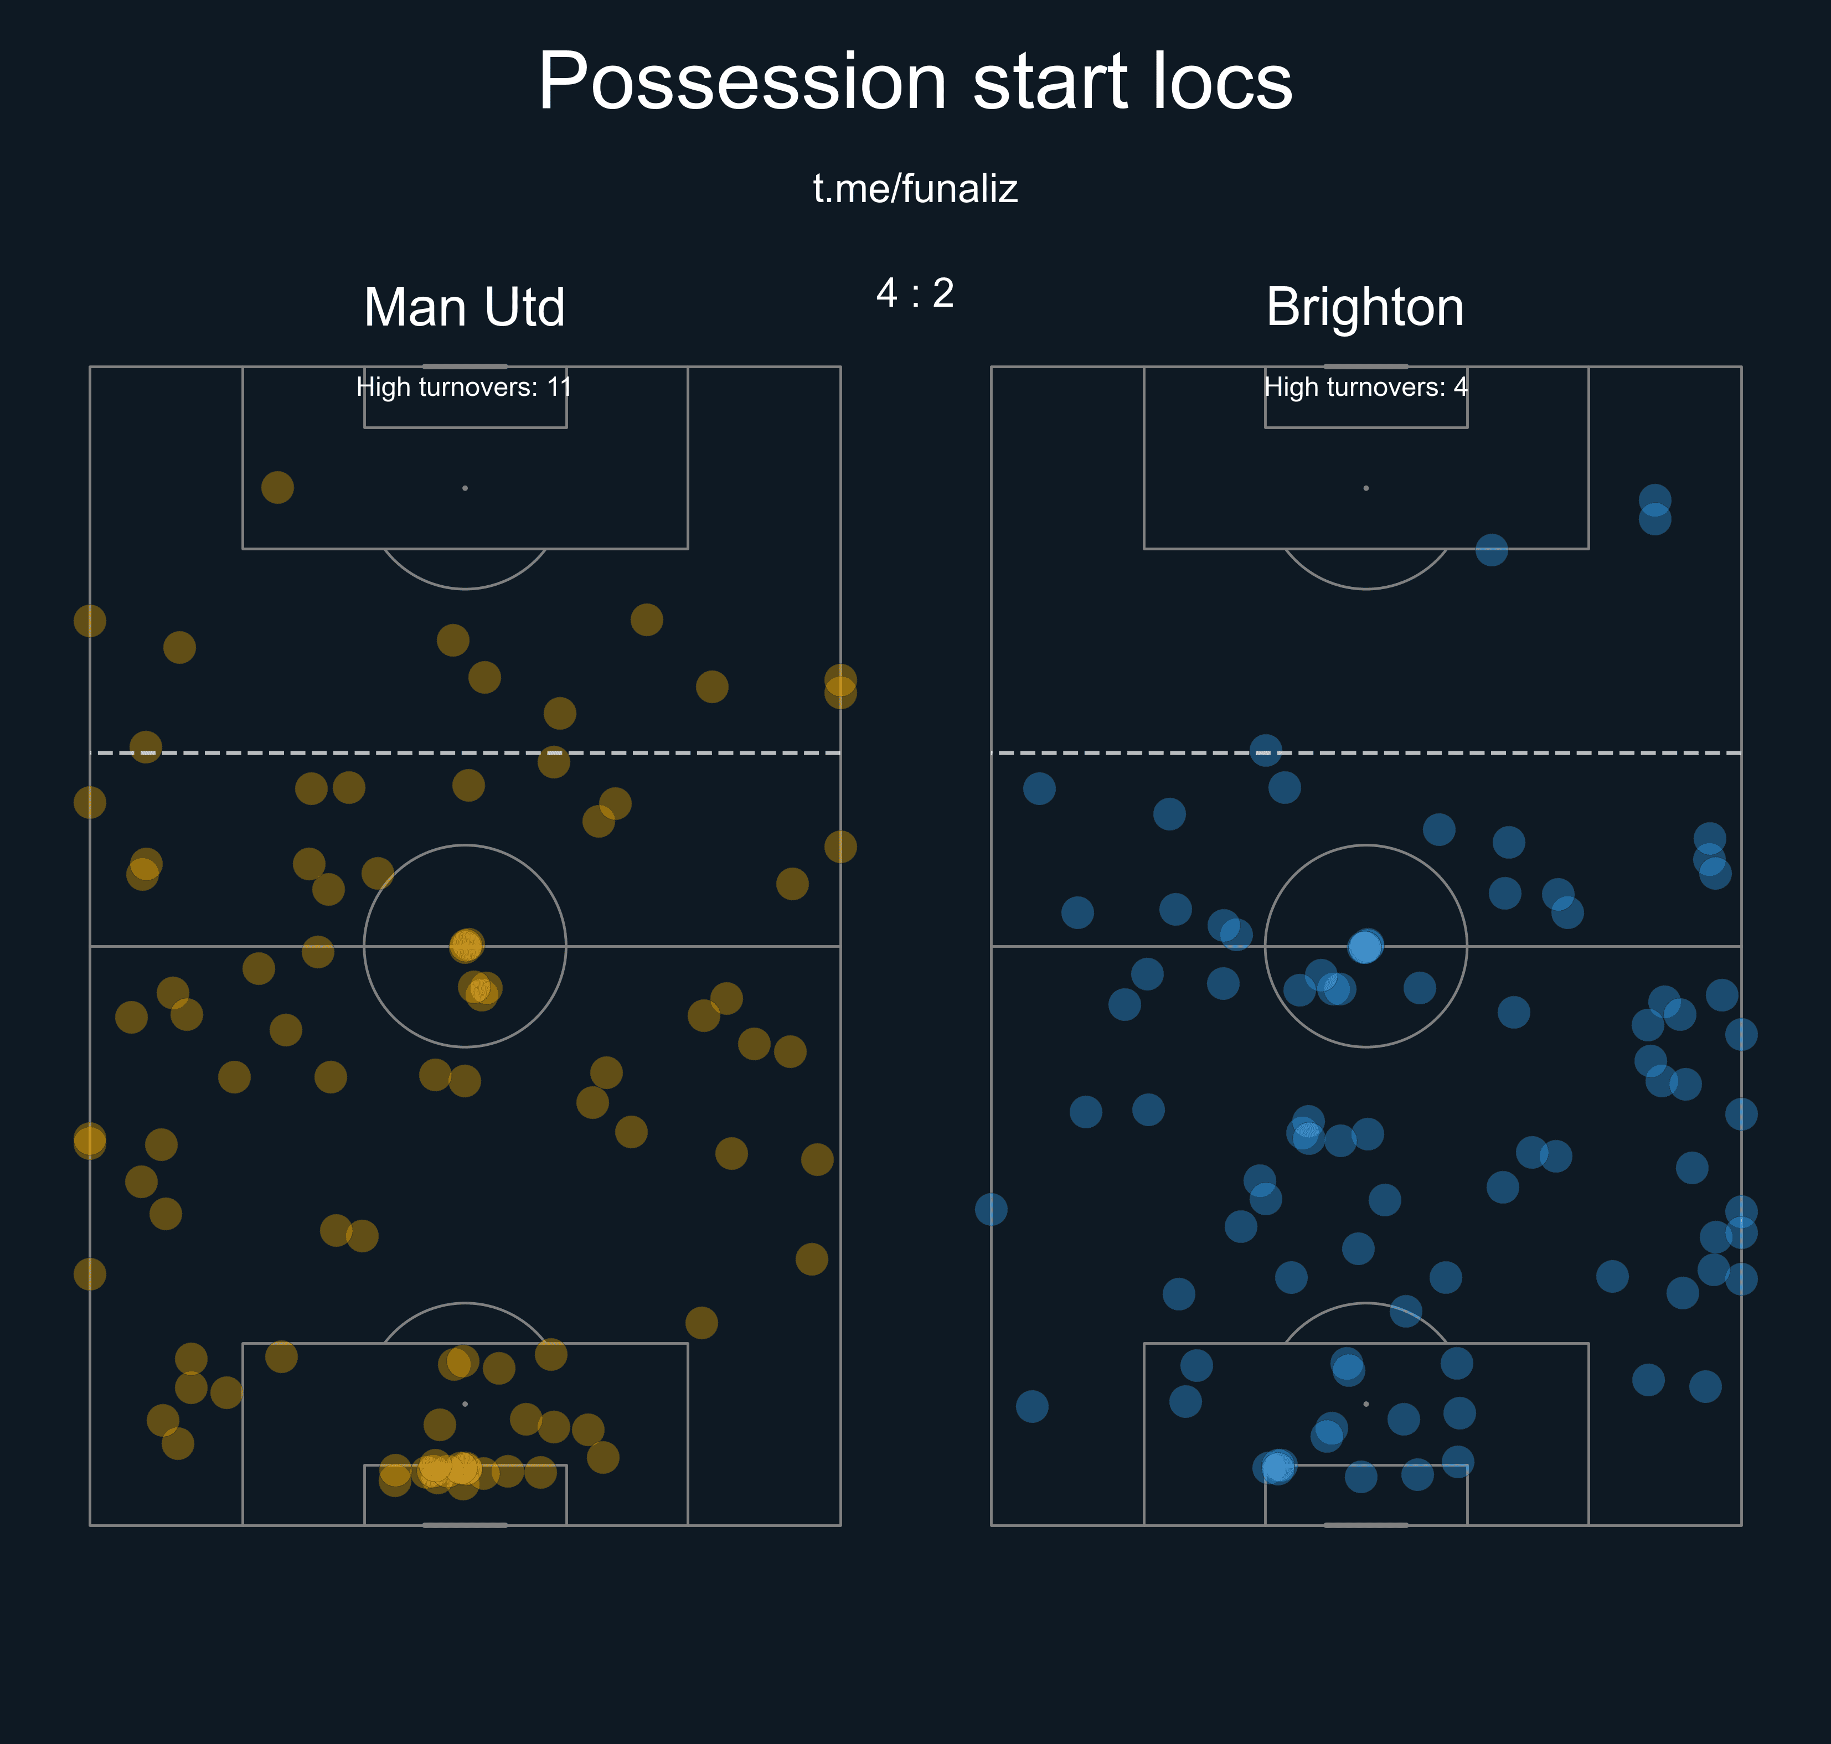The width and height of the screenshot is (1831, 1744).
Task: Click the bright blue dot at Brighton's bottom six-yard box corner
Action: coord(1277,1467)
